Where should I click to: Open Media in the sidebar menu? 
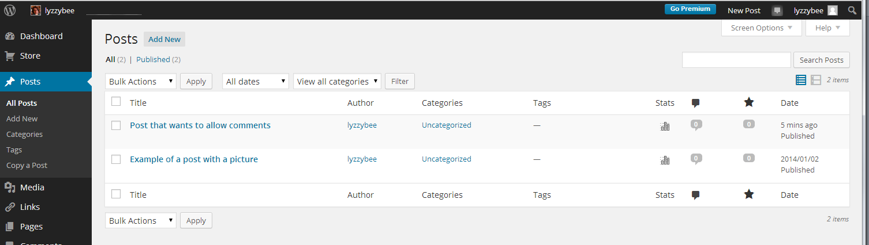[32, 187]
